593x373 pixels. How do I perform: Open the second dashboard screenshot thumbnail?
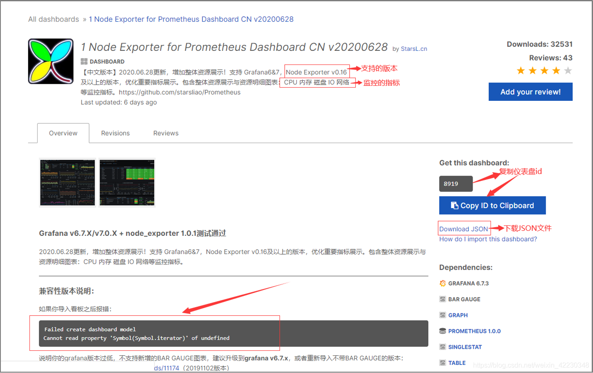[127, 182]
